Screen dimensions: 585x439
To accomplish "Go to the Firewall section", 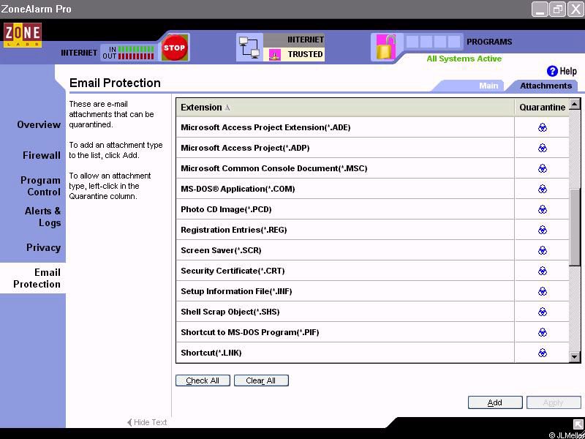I will [x=42, y=155].
